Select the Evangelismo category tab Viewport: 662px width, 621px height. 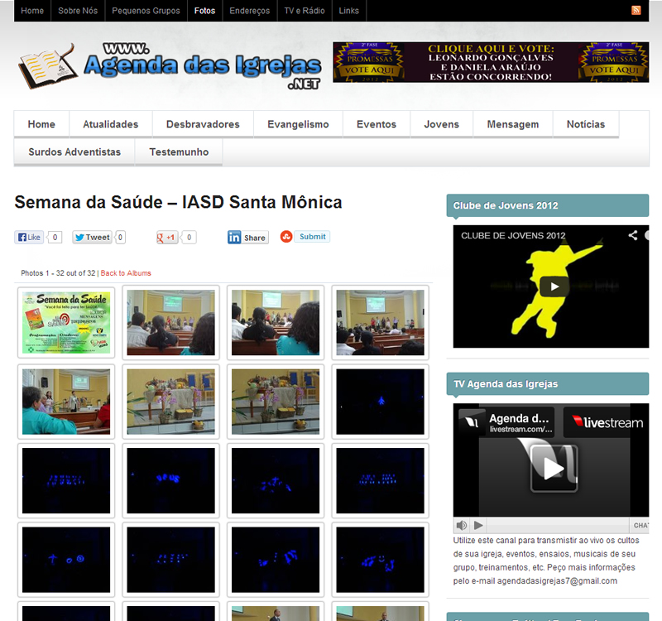pos(298,124)
